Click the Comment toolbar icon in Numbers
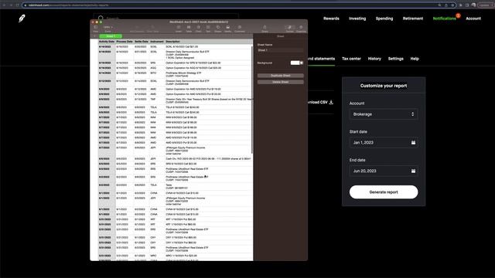The width and height of the screenshot is (495, 278). pyautogui.click(x=240, y=29)
